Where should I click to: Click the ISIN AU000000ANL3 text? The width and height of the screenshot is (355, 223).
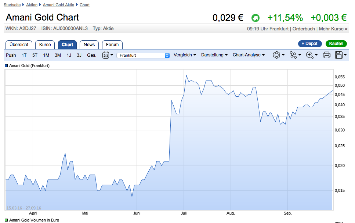pyautogui.click(x=64, y=29)
